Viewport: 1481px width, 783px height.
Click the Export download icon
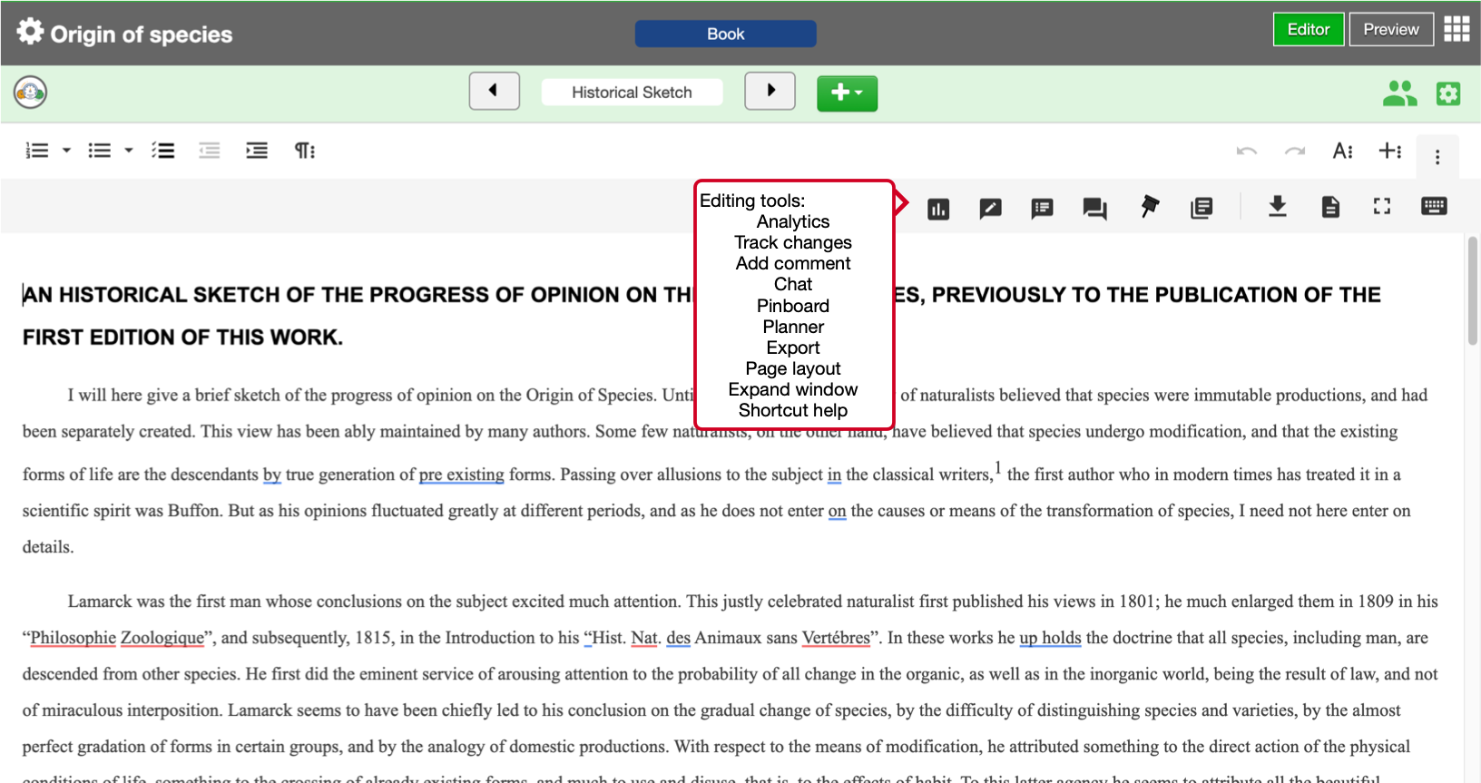1277,207
